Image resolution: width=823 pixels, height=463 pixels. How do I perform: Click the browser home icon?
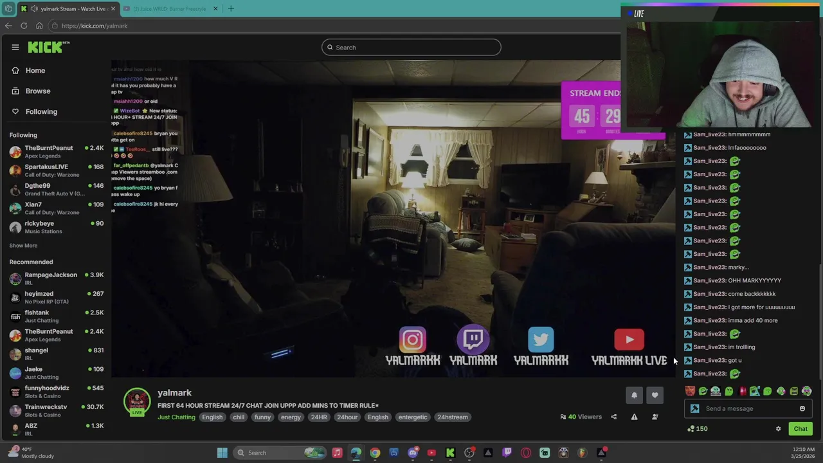coord(39,26)
